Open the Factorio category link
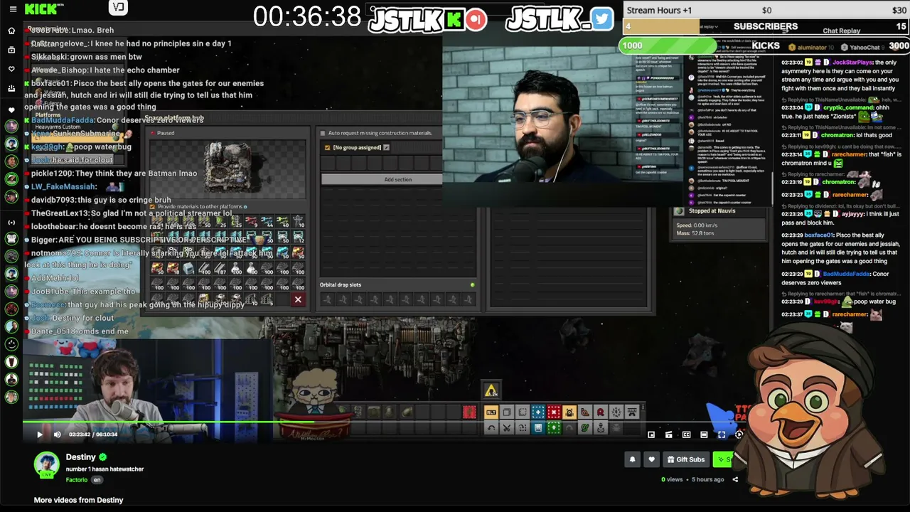The width and height of the screenshot is (910, 512). (x=77, y=480)
